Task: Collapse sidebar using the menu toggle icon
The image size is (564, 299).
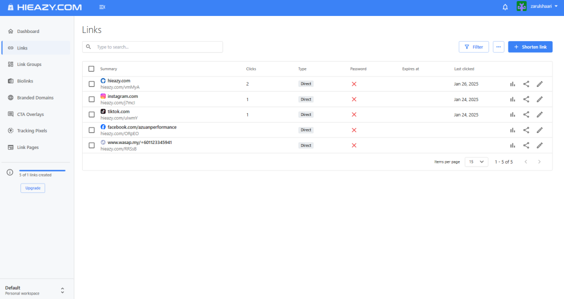Action: (x=102, y=7)
